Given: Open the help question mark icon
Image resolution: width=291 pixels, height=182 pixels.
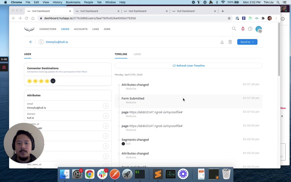Looking at the screenshot, I should (250, 29).
